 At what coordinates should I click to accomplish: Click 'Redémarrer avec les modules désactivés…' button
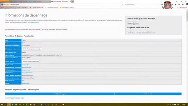[141, 32]
